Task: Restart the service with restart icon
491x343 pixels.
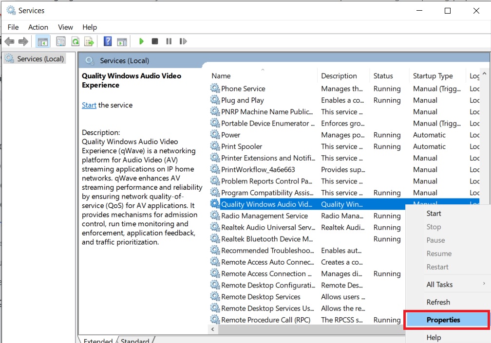Action: [183, 41]
